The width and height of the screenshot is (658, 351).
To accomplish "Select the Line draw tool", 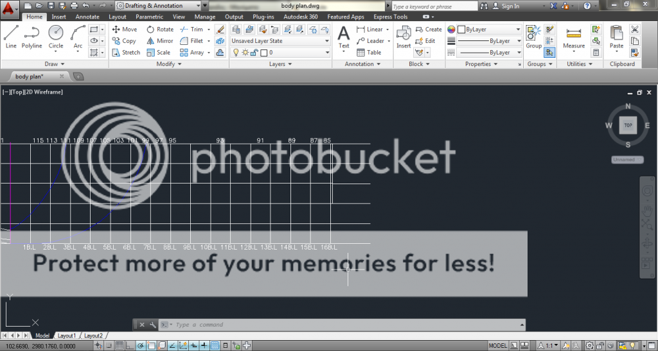I will [x=11, y=36].
